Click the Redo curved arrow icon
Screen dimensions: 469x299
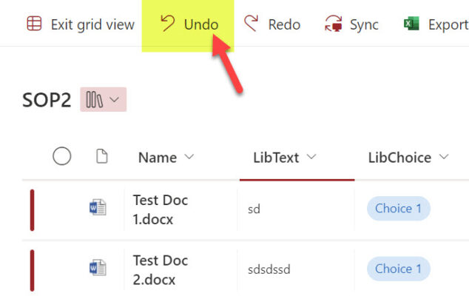(x=251, y=24)
